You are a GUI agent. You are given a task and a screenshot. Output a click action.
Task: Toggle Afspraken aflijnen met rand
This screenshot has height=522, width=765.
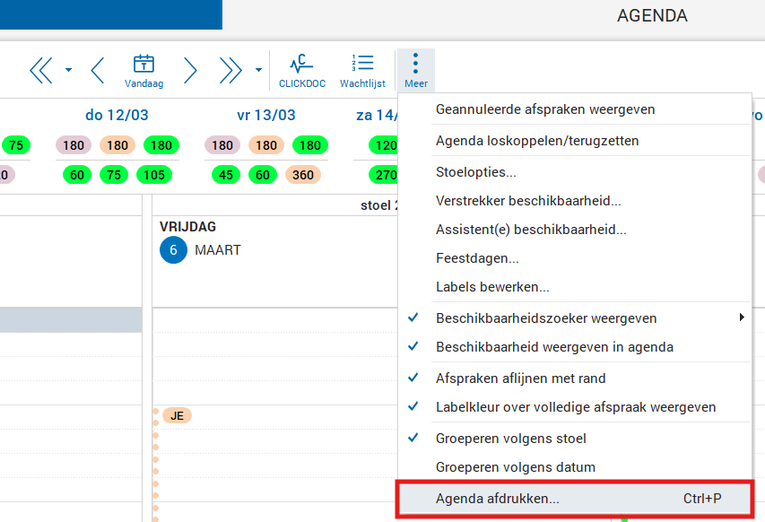click(x=520, y=378)
